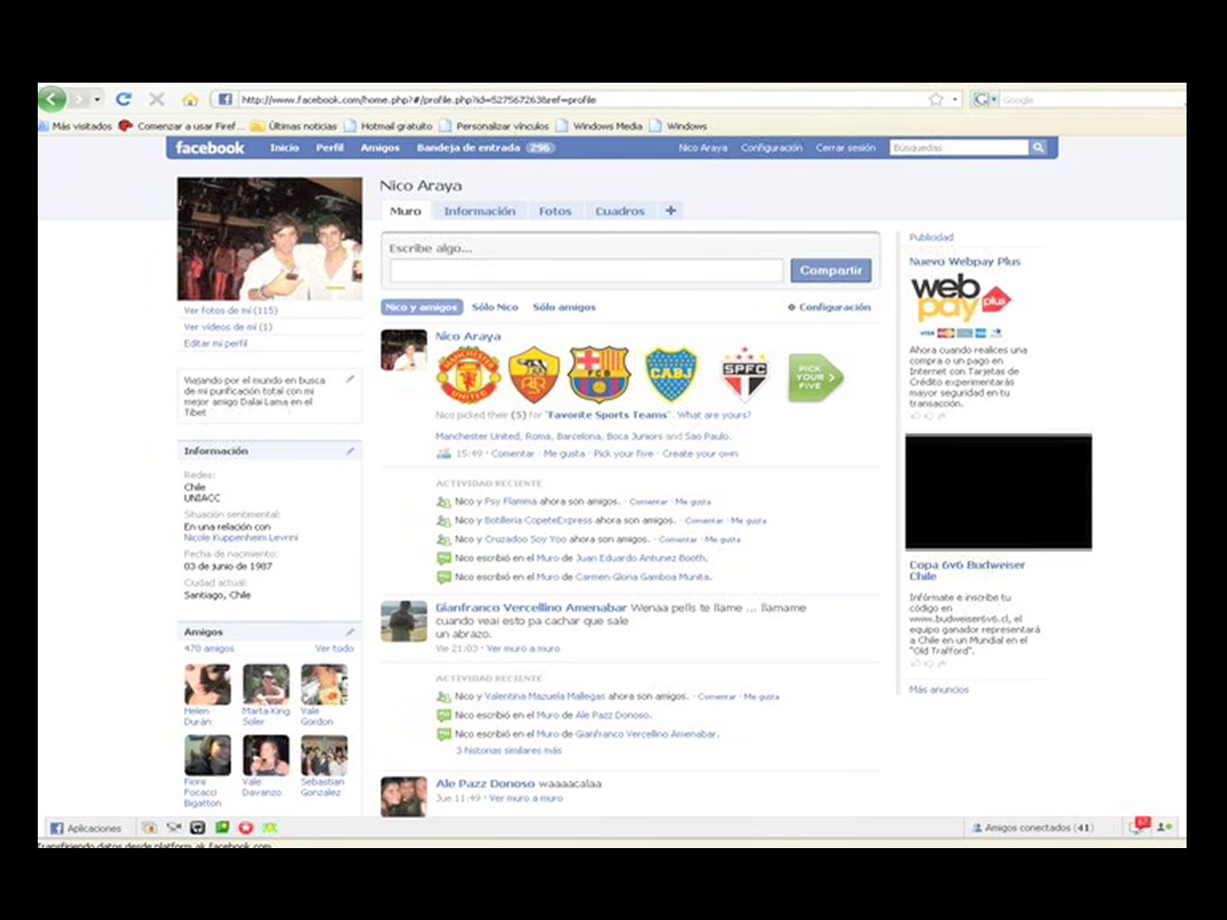Image resolution: width=1227 pixels, height=920 pixels.
Task: Click the Hotmail gratuito bookmark
Action: (388, 126)
